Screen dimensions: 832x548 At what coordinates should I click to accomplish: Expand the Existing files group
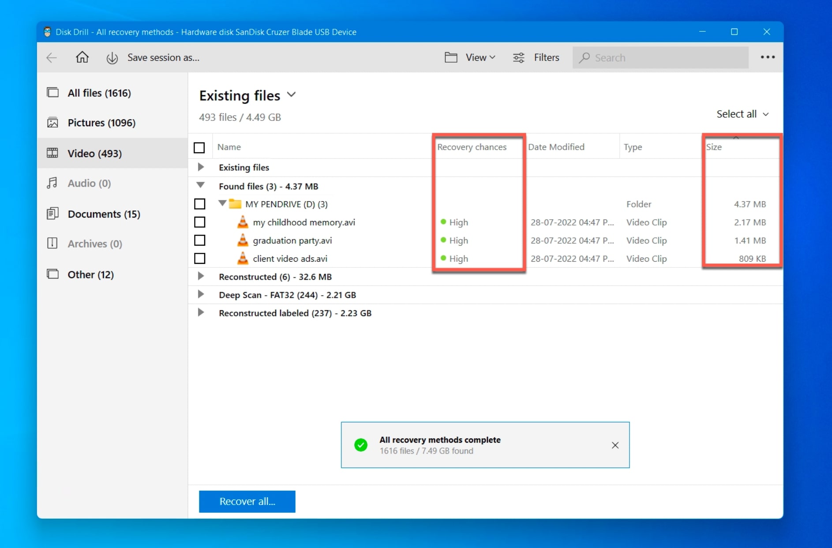(x=201, y=167)
